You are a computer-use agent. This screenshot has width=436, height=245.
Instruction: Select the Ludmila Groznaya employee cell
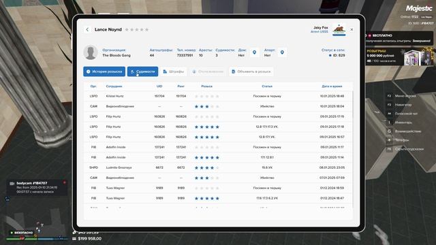pyautogui.click(x=119, y=168)
